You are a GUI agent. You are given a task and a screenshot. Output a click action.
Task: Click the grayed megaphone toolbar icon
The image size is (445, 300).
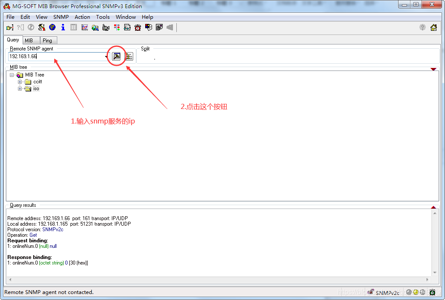pos(170,27)
